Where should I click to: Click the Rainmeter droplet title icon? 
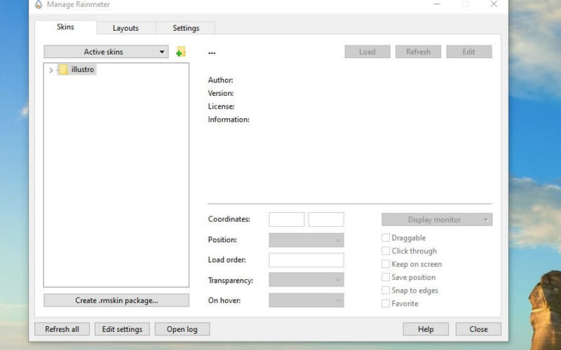pyautogui.click(x=39, y=4)
